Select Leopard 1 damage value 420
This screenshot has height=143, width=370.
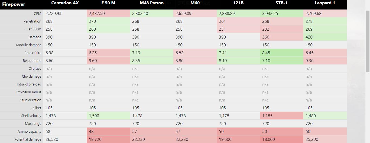(x=309, y=37)
